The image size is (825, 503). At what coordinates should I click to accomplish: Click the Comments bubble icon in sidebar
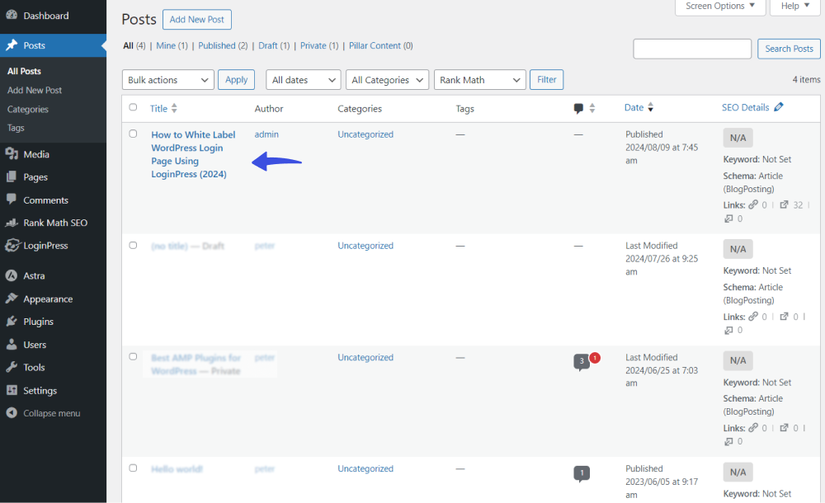tap(12, 200)
